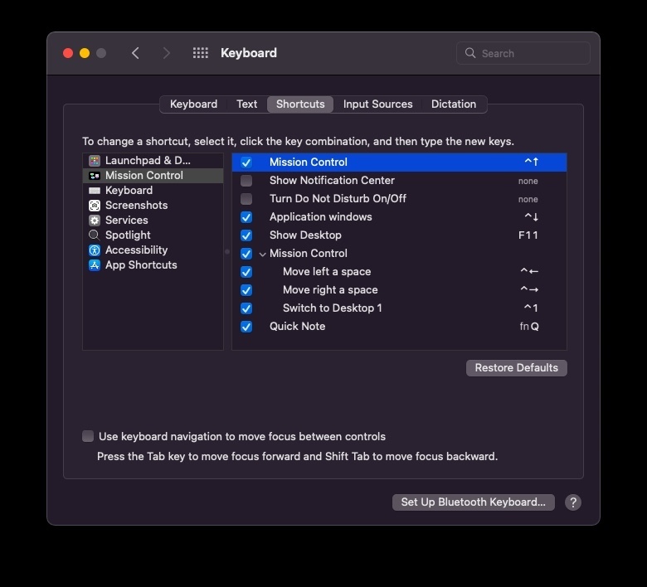Click the App Shortcuts category icon
Viewport: 647px width, 587px height.
(95, 264)
